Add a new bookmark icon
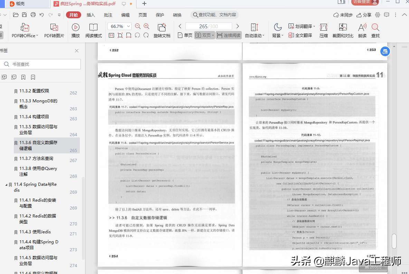 click(23, 77)
